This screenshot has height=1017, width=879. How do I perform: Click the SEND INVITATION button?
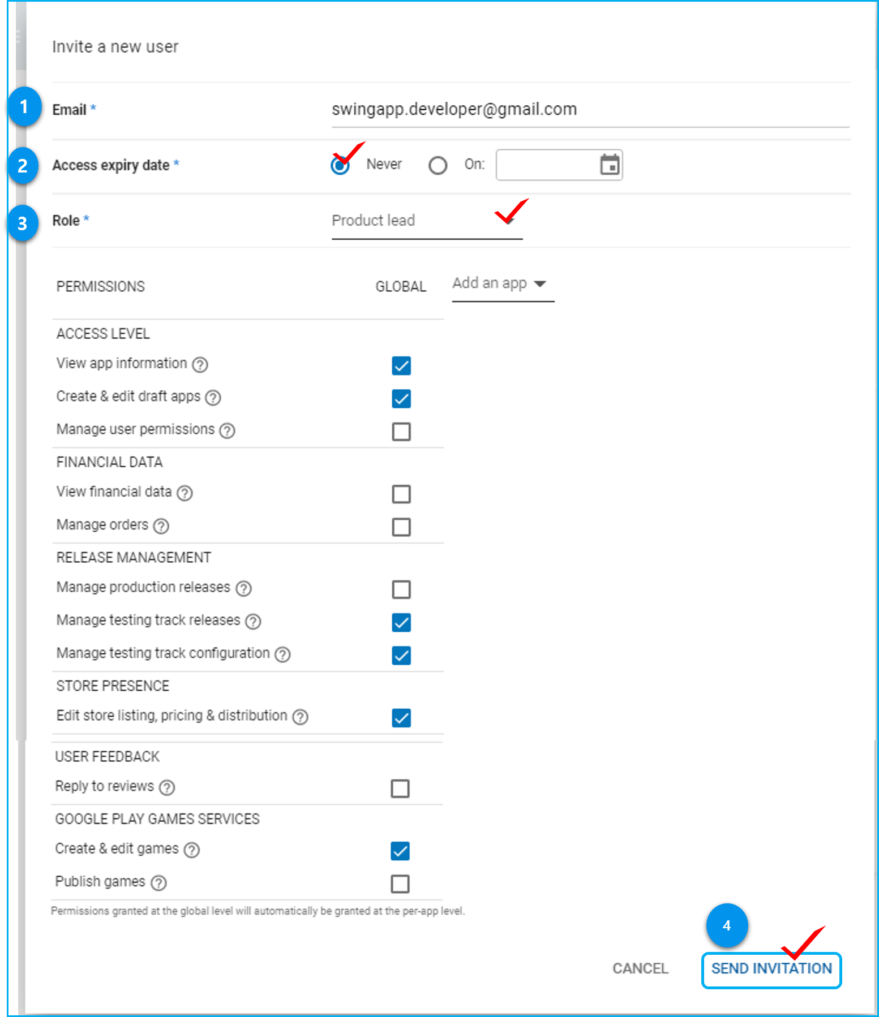pyautogui.click(x=771, y=969)
